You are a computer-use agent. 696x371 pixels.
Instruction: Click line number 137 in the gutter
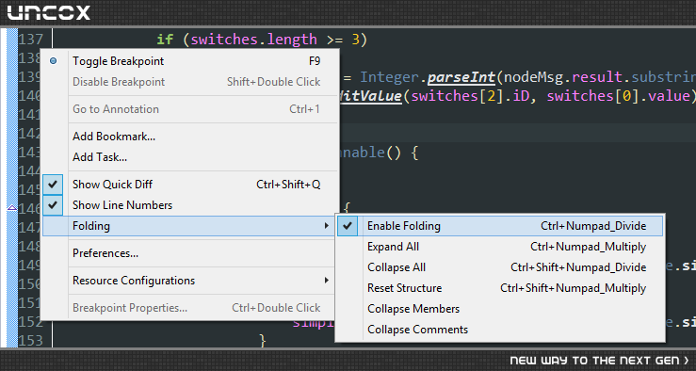coord(31,40)
